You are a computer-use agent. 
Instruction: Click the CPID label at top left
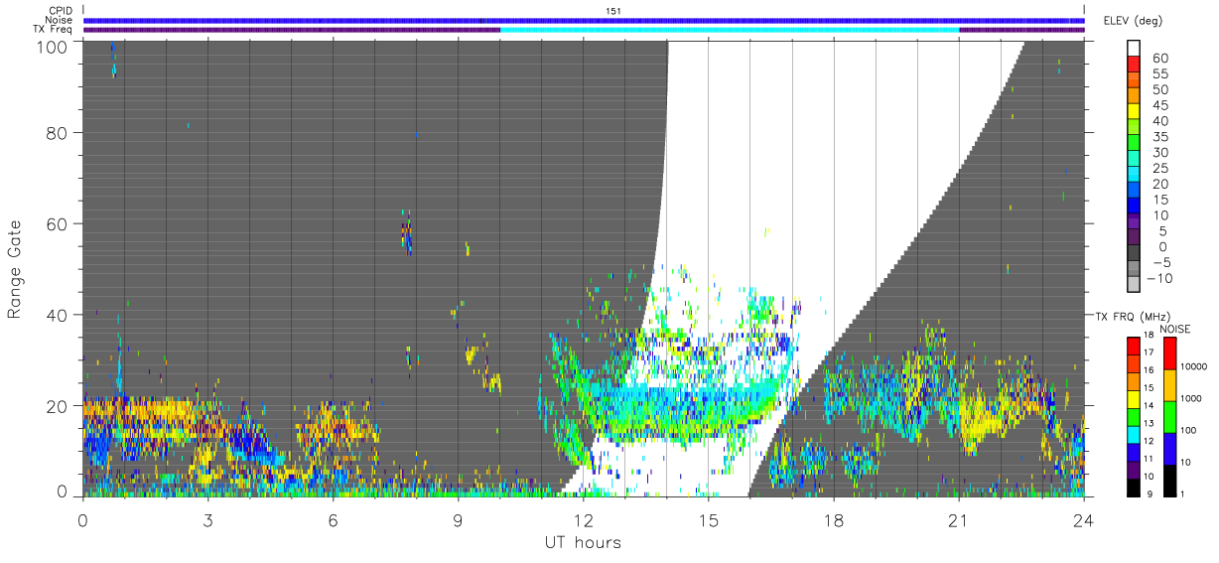pyautogui.click(x=61, y=10)
